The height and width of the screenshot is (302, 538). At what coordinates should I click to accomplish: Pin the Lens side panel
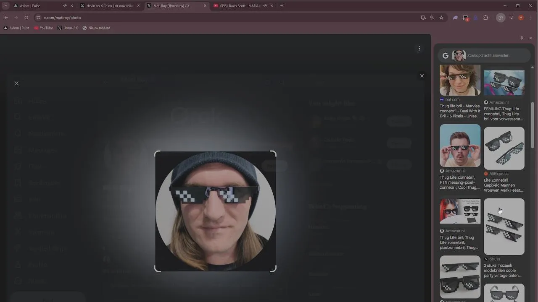tap(522, 38)
